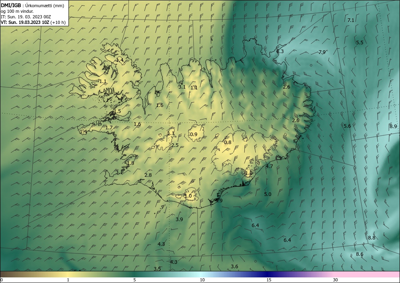Click the 1.7 value on Snæfellsnes

[109, 127]
